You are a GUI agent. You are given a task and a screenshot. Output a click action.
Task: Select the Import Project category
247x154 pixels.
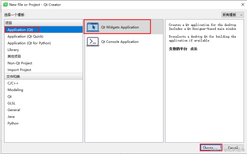(43, 70)
